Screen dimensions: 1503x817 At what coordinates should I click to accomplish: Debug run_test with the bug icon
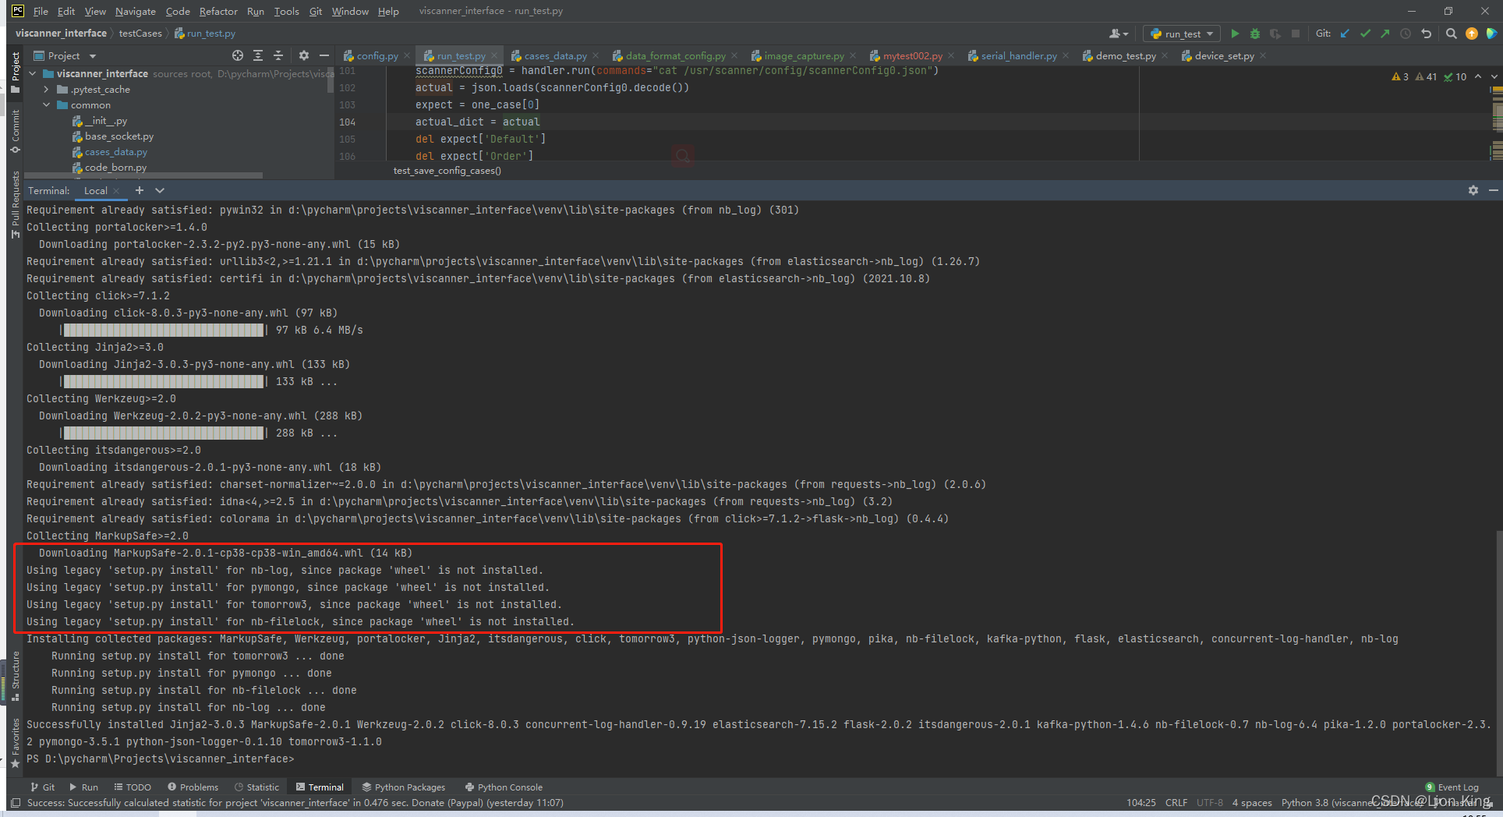pyautogui.click(x=1254, y=34)
